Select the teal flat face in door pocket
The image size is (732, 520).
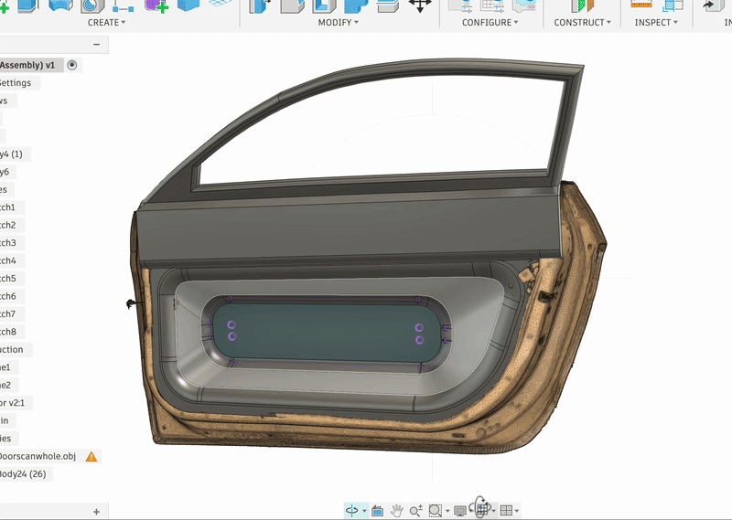(x=326, y=332)
